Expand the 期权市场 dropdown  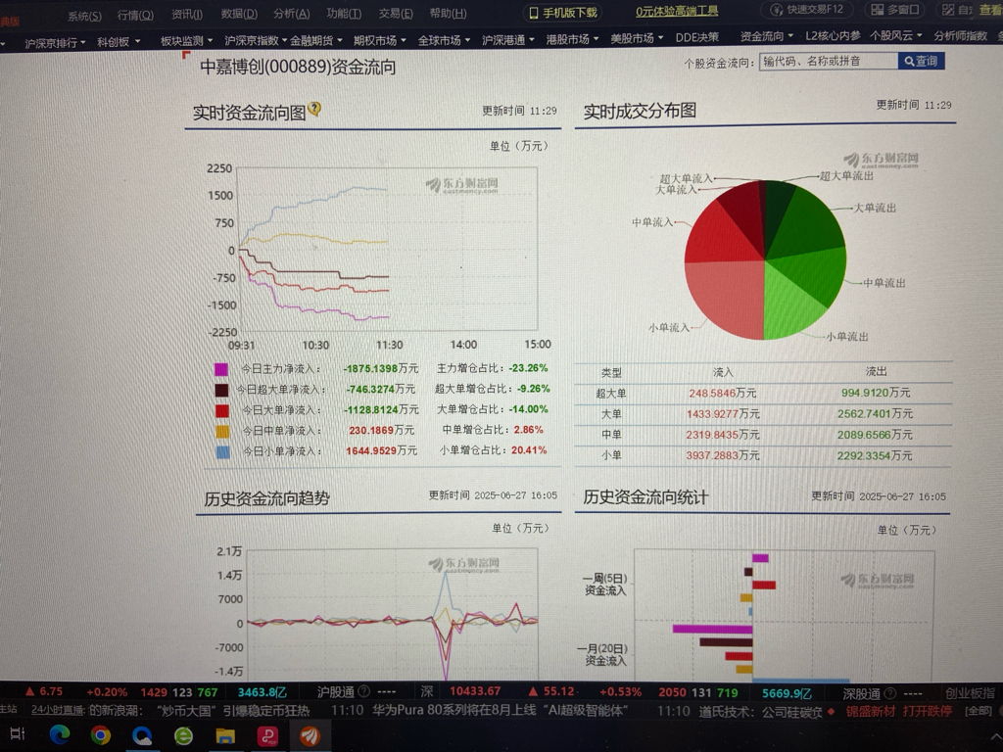pos(380,41)
